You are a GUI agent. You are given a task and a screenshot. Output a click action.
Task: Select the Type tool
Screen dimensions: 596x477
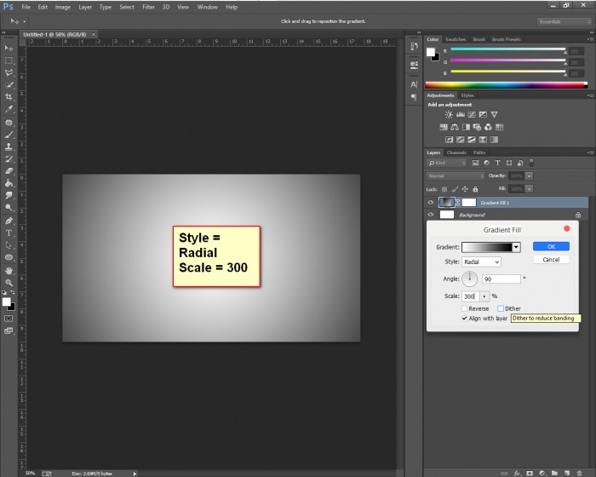coord(9,233)
